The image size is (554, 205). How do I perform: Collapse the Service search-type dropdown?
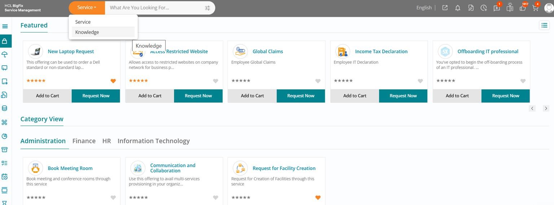[87, 8]
